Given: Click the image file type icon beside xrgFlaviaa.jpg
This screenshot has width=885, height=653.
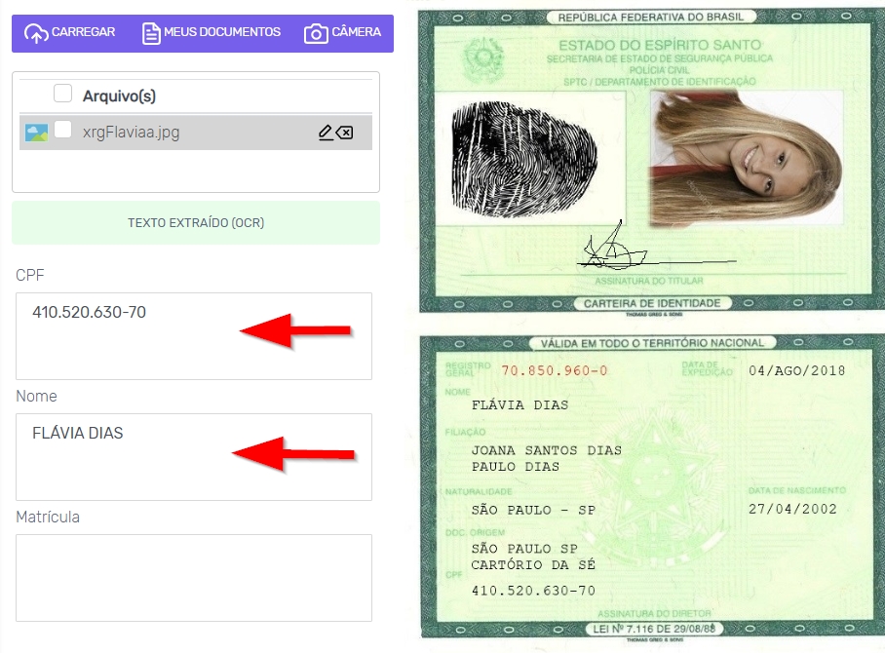Looking at the screenshot, I should tap(36, 134).
